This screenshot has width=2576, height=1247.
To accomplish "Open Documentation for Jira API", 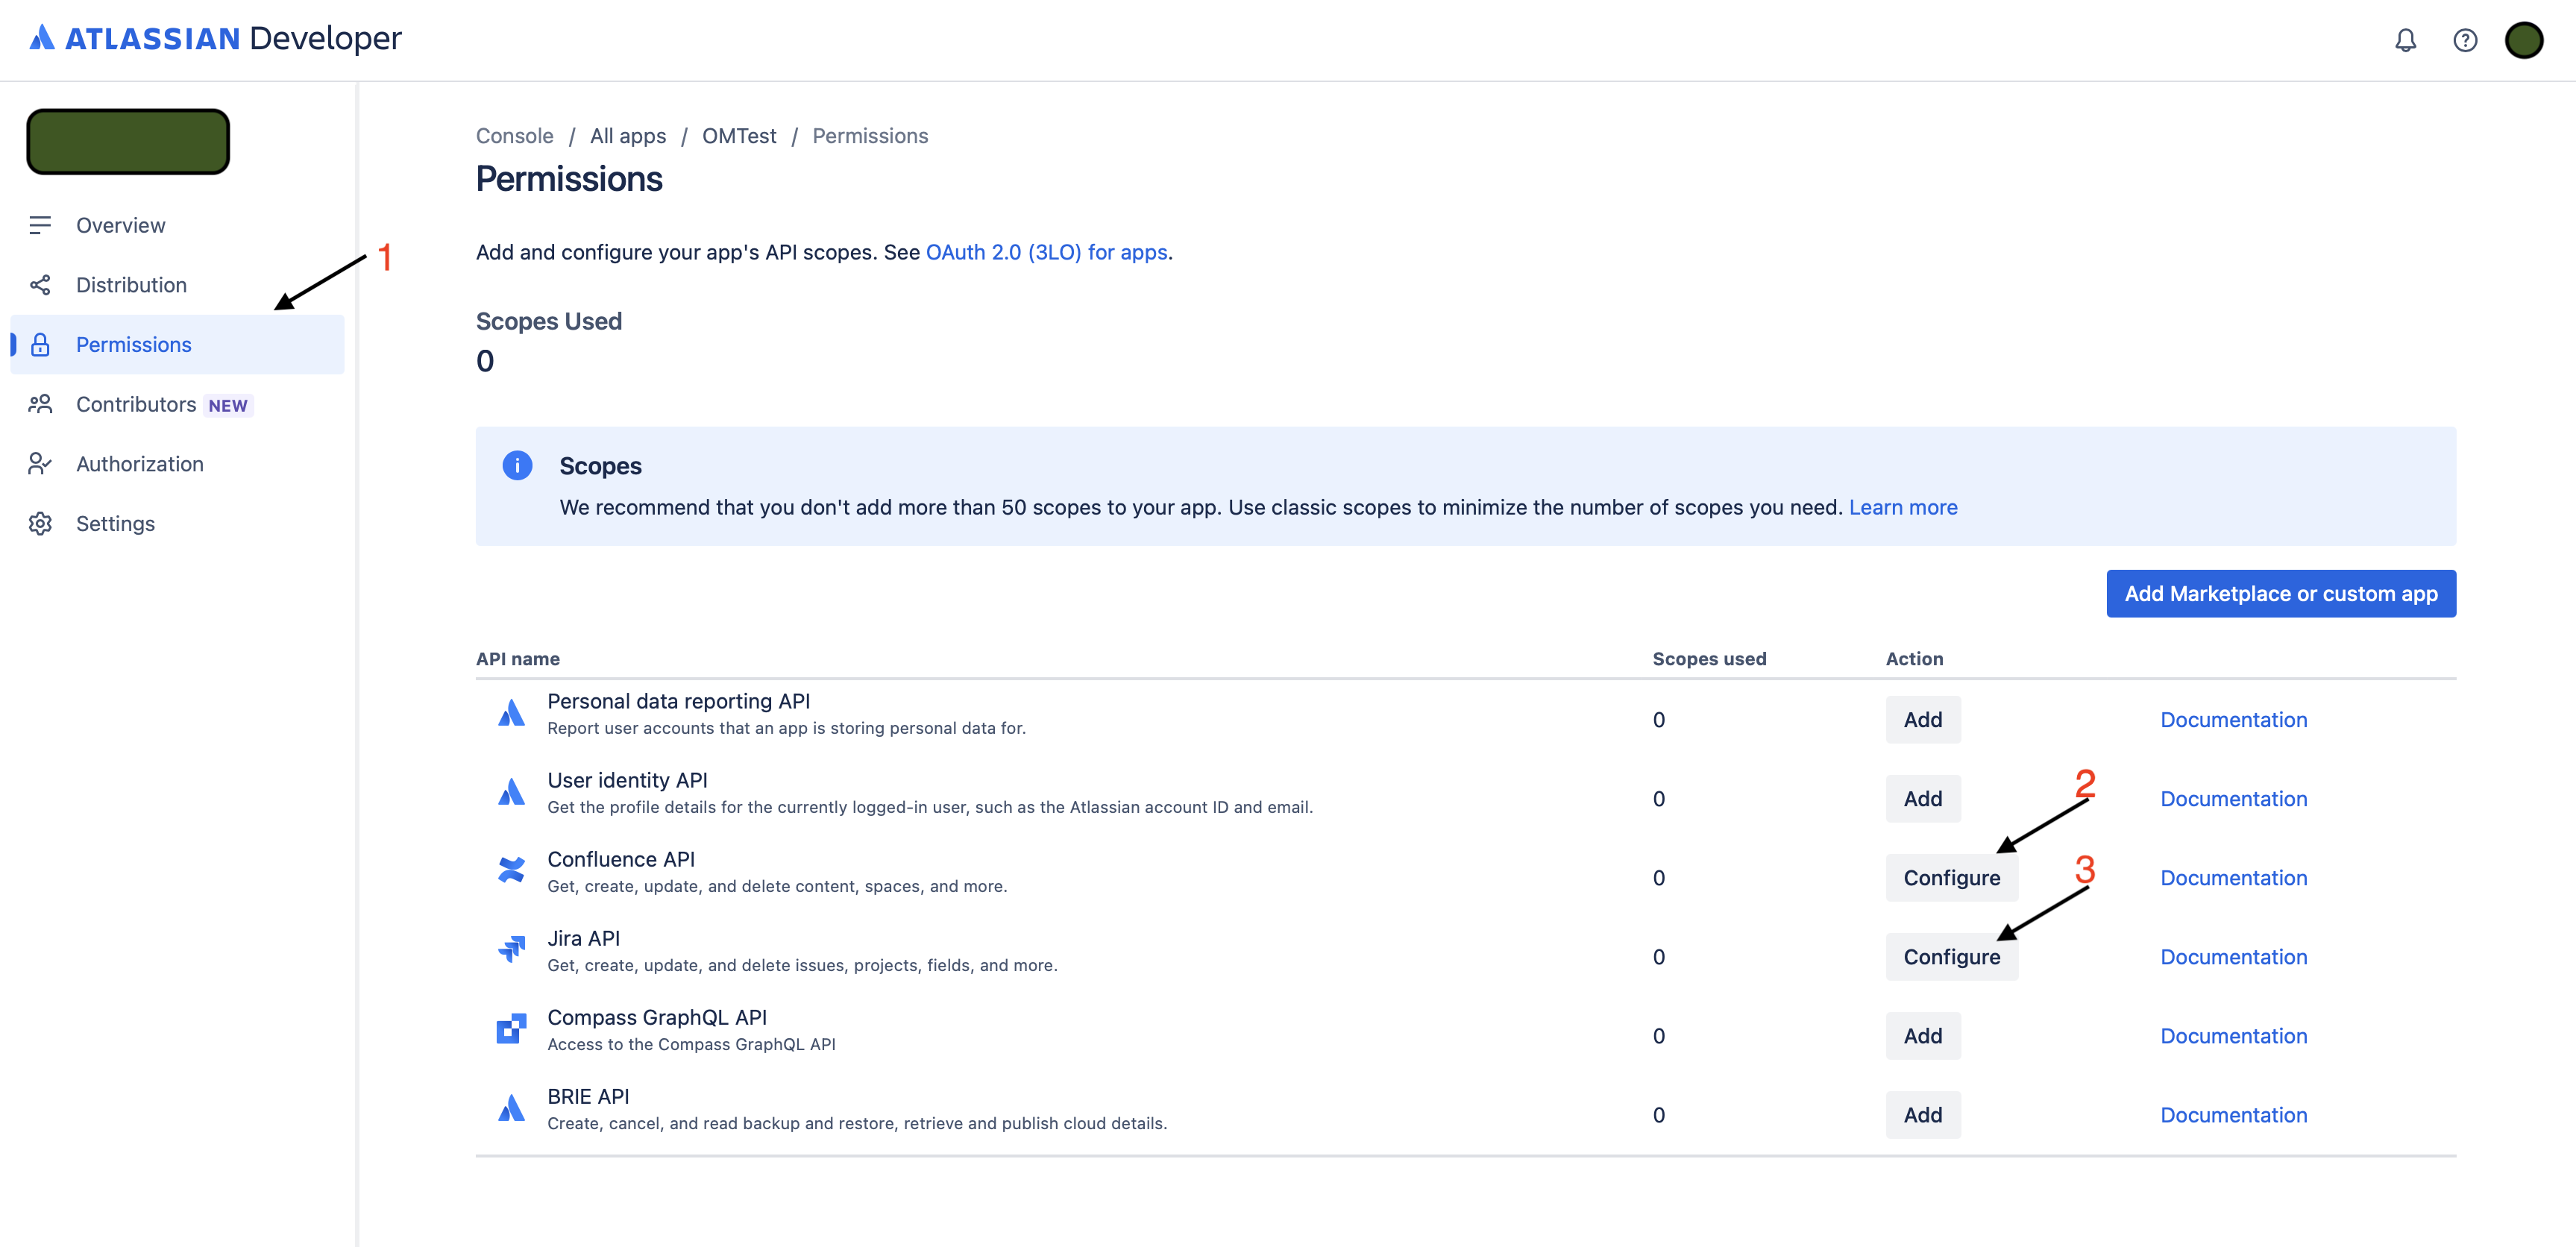I will tap(2233, 957).
